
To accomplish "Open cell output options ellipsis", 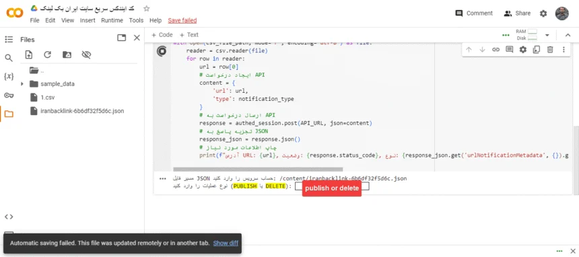I will tap(162, 179).
